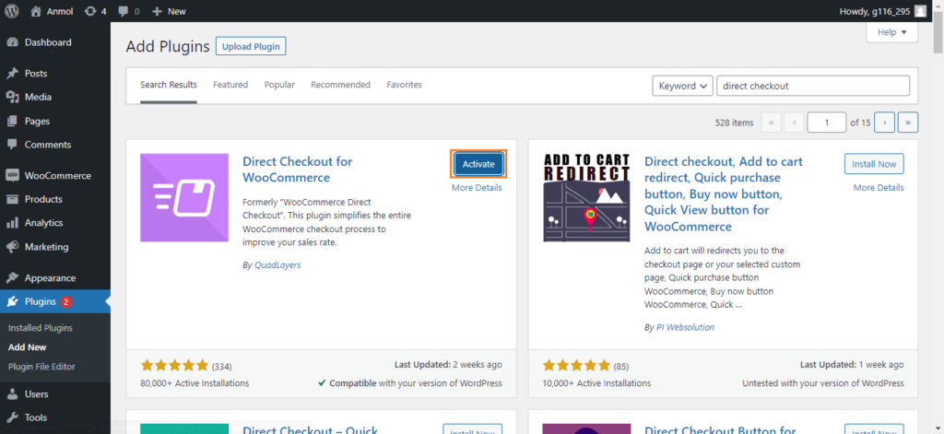Screen dimensions: 944x434
Task: Open the comments bubble in admin bar
Action: pos(129,11)
